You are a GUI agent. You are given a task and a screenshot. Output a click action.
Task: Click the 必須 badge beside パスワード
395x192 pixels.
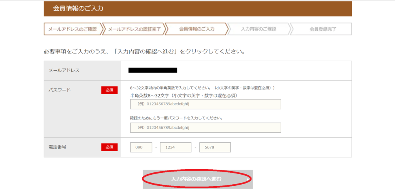[x=109, y=90]
